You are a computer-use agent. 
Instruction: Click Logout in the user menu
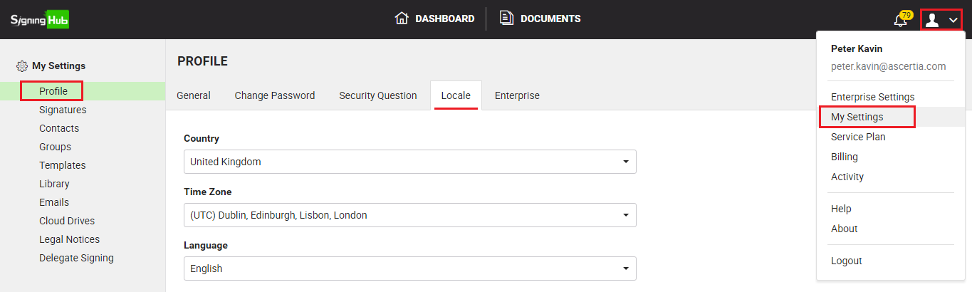[846, 261]
